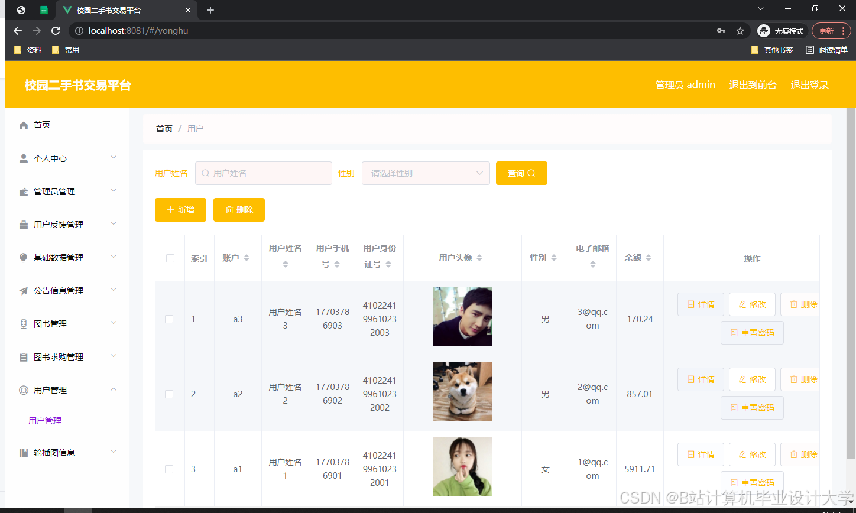
Task: Click the home icon beside 首页 in sidebar
Action: click(x=24, y=125)
